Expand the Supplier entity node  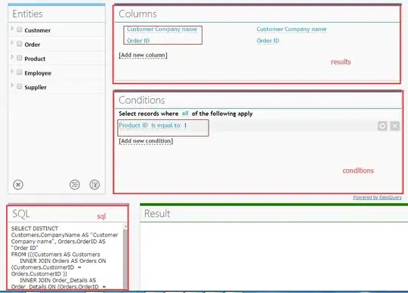(x=12, y=85)
